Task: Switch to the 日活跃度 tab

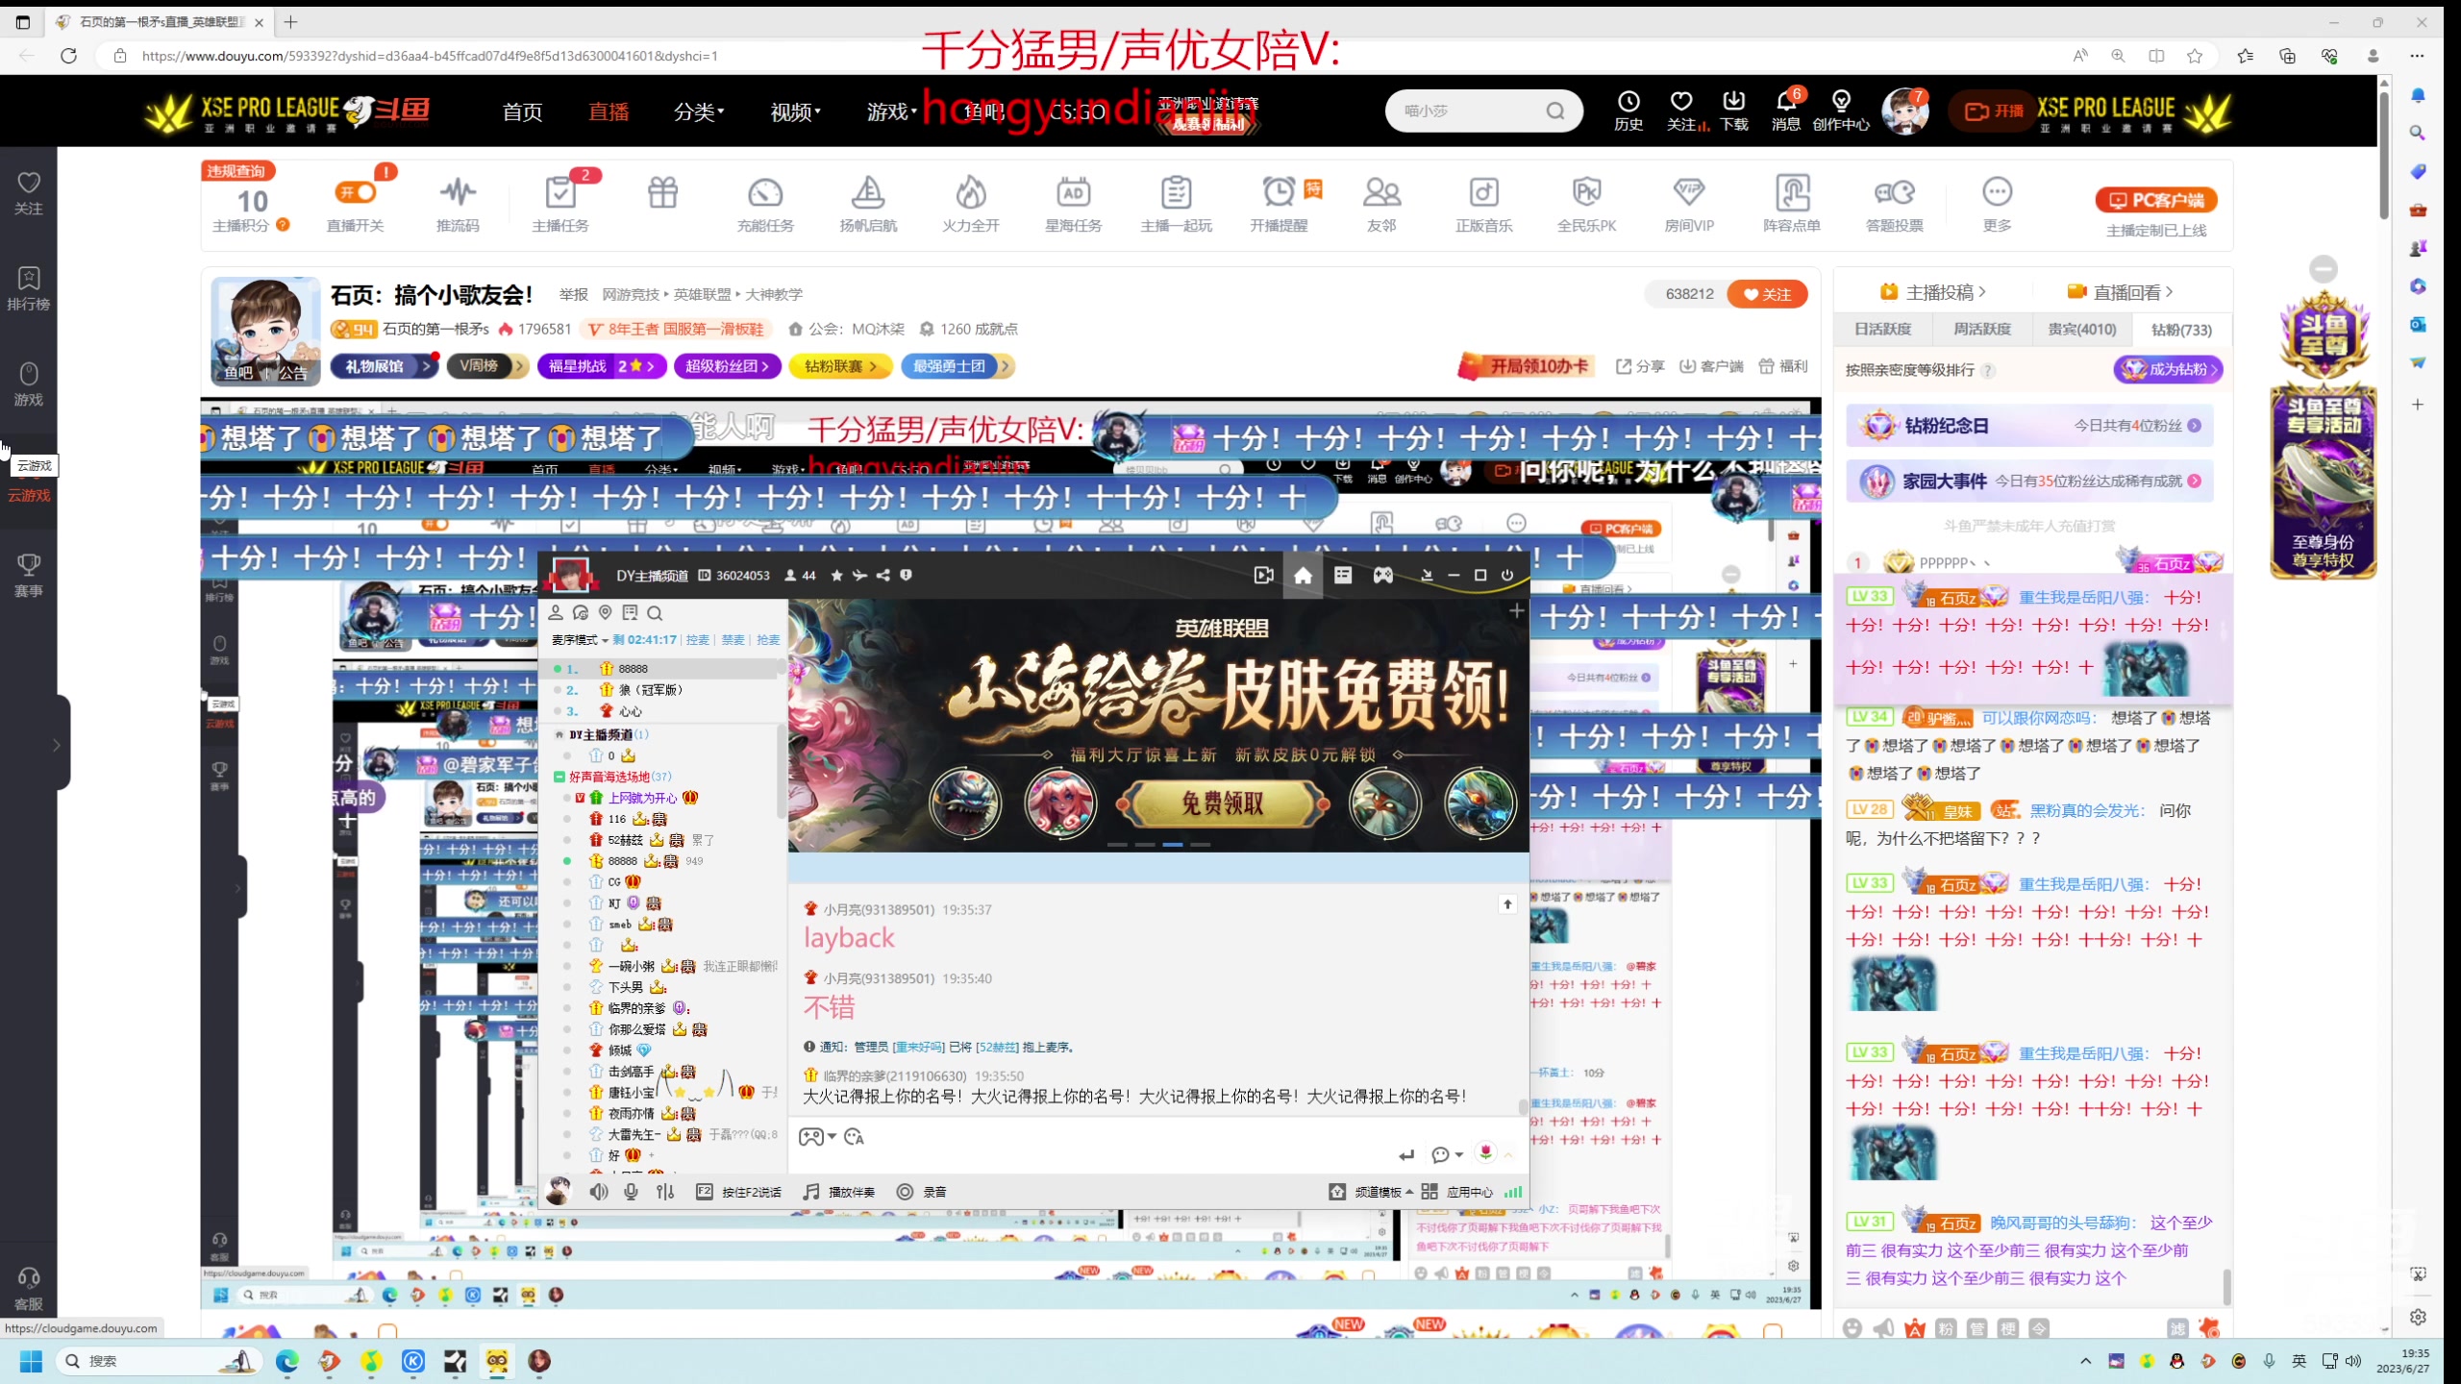Action: point(1882,329)
